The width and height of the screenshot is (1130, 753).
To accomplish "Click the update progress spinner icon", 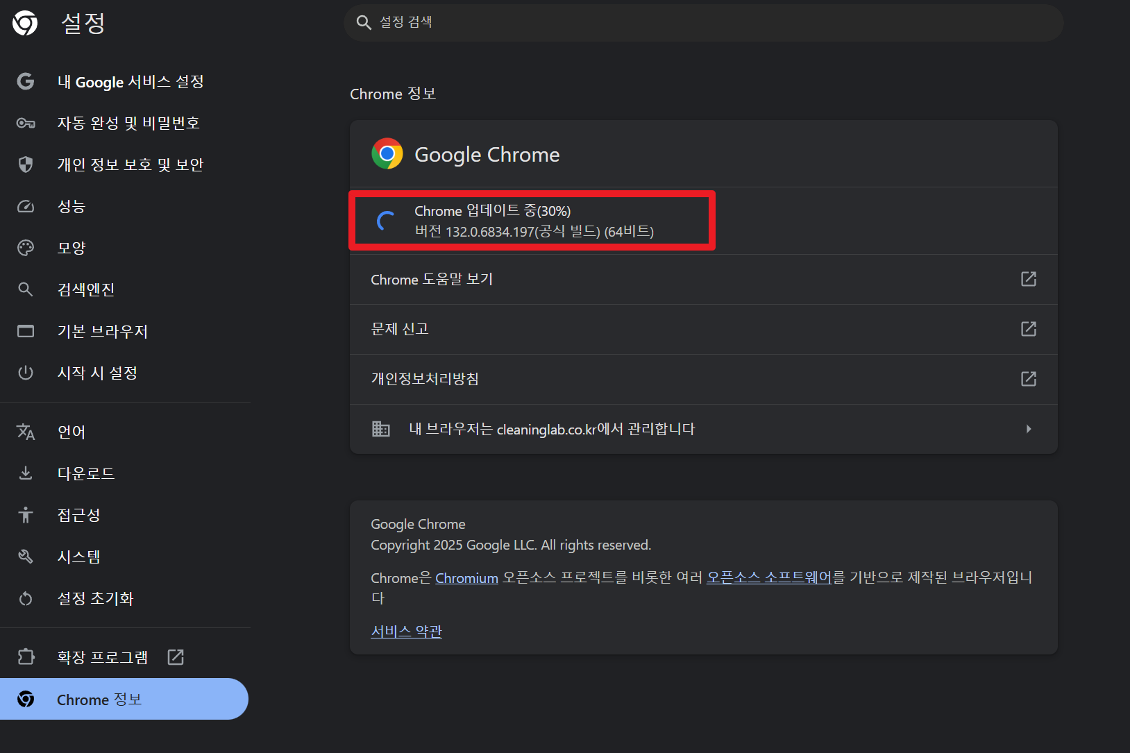I will (386, 221).
